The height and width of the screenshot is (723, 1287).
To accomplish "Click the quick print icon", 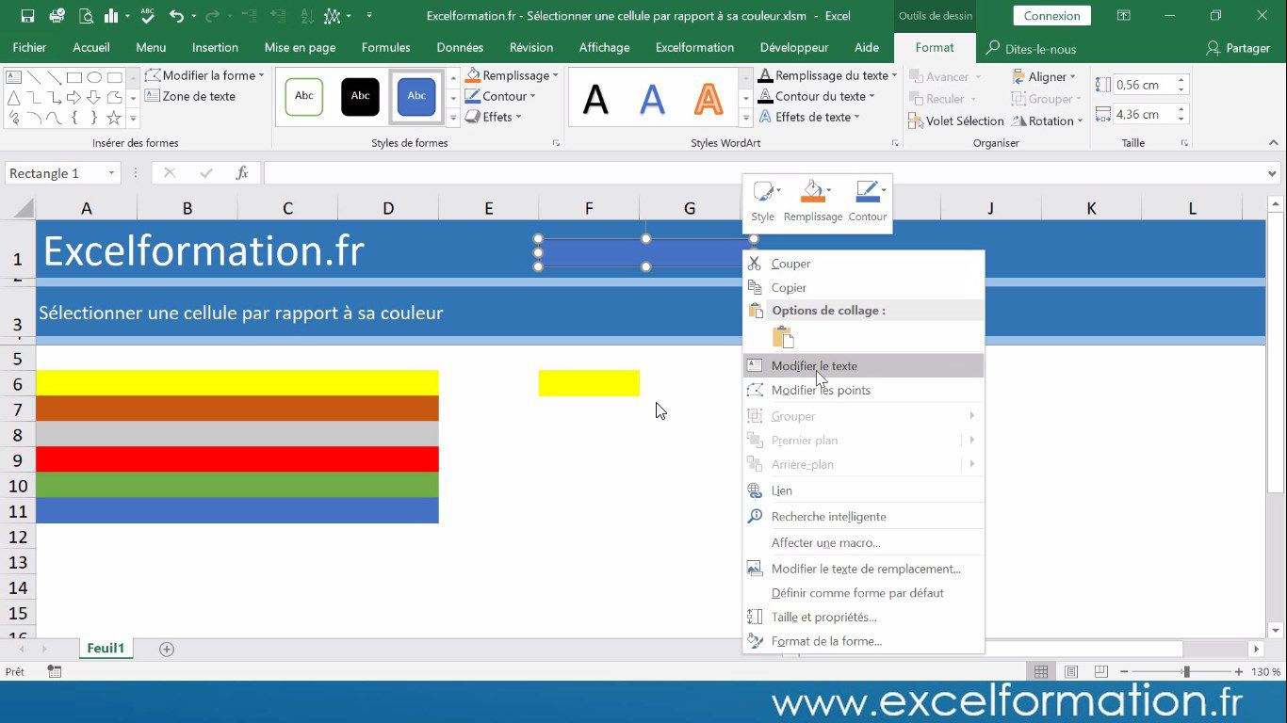I will (x=57, y=16).
